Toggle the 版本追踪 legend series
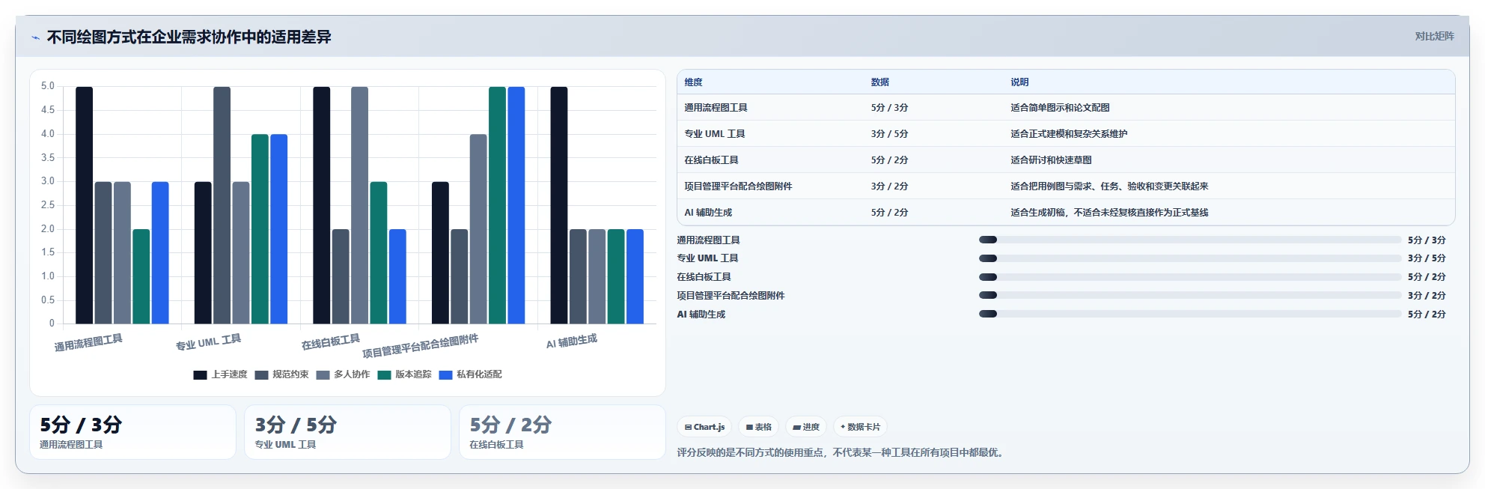This screenshot has height=489, width=1485. pos(404,374)
